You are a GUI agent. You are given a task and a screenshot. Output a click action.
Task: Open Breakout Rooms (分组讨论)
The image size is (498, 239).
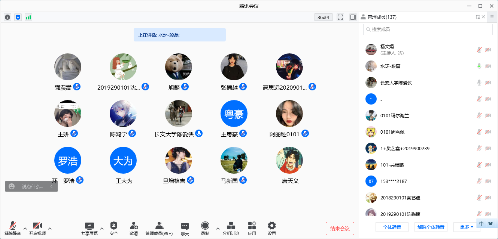click(x=231, y=229)
